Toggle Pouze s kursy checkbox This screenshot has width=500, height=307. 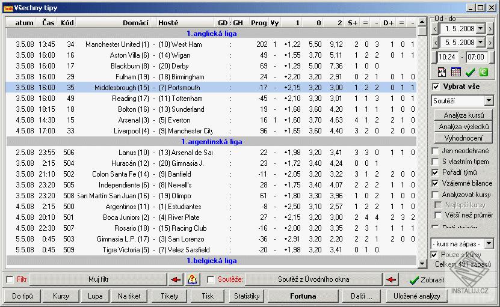point(434,255)
